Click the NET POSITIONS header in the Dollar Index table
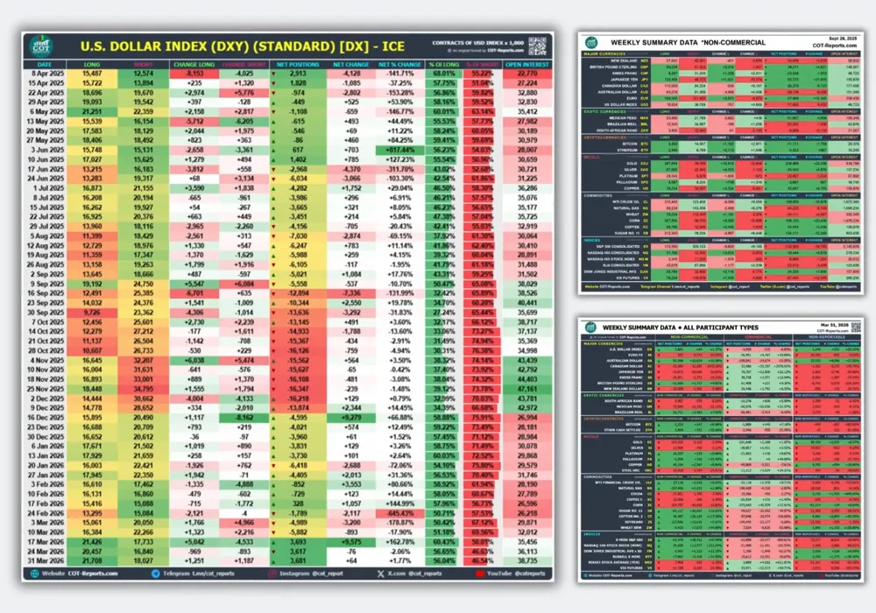This screenshot has width=876, height=613. pos(298,65)
